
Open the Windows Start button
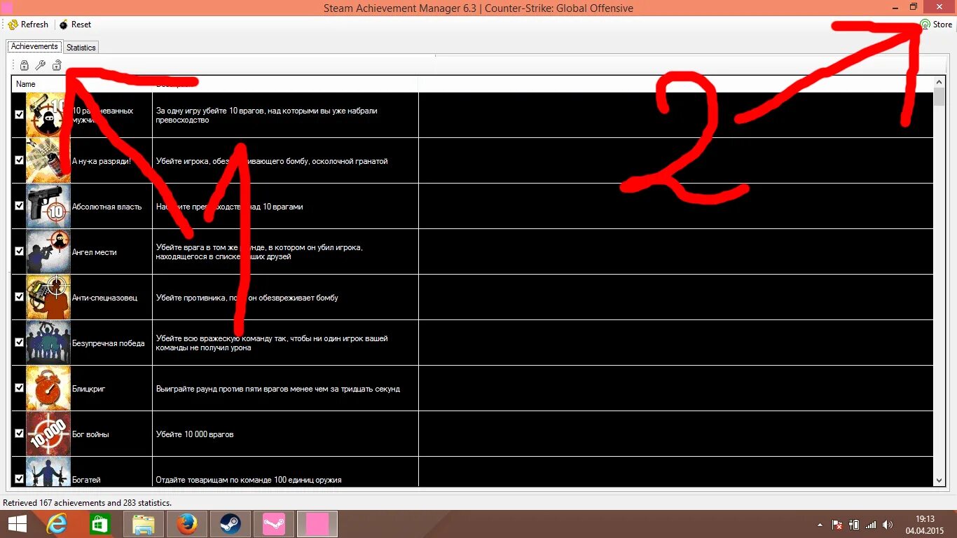click(x=17, y=524)
